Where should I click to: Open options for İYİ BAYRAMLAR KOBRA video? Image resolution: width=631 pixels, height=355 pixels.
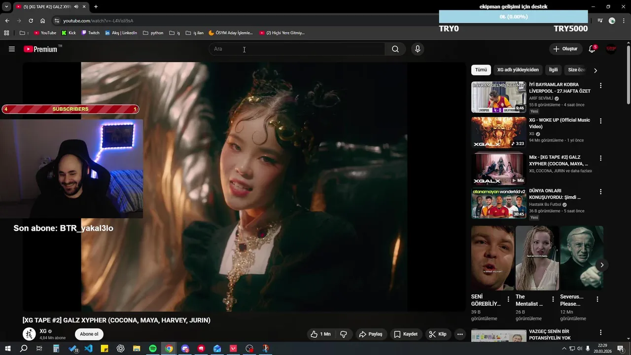pos(600,86)
